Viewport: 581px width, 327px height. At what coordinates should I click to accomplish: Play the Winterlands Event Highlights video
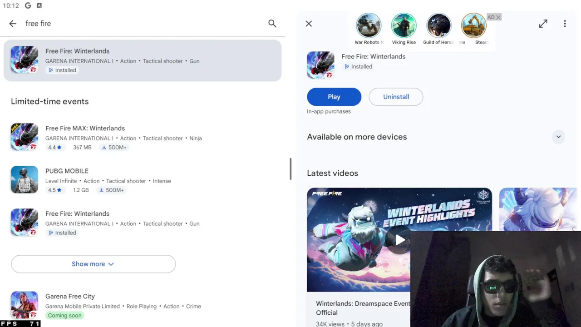click(399, 240)
